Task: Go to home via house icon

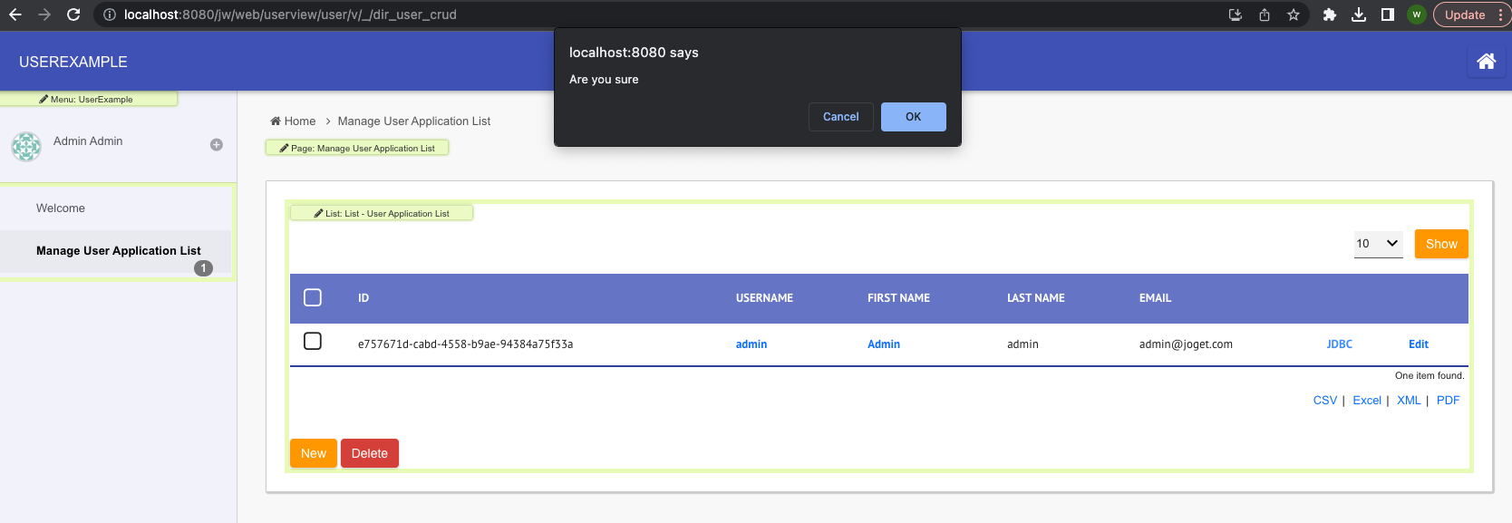Action: coord(1487,61)
